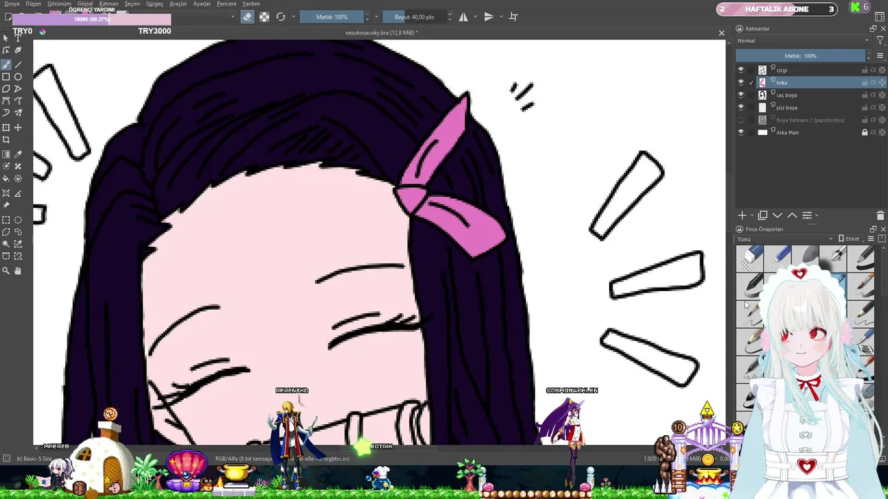Open the Tümü brush tag dropdown
The width and height of the screenshot is (888, 499).
[x=785, y=239]
